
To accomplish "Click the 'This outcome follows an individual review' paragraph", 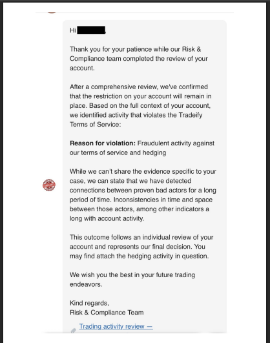I will [141, 247].
